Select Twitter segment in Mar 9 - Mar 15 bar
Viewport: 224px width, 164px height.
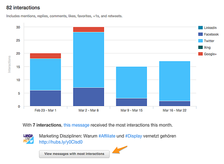coord(131,82)
